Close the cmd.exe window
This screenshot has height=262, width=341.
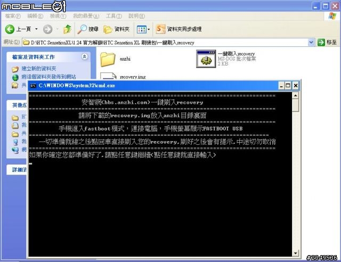pos(296,86)
